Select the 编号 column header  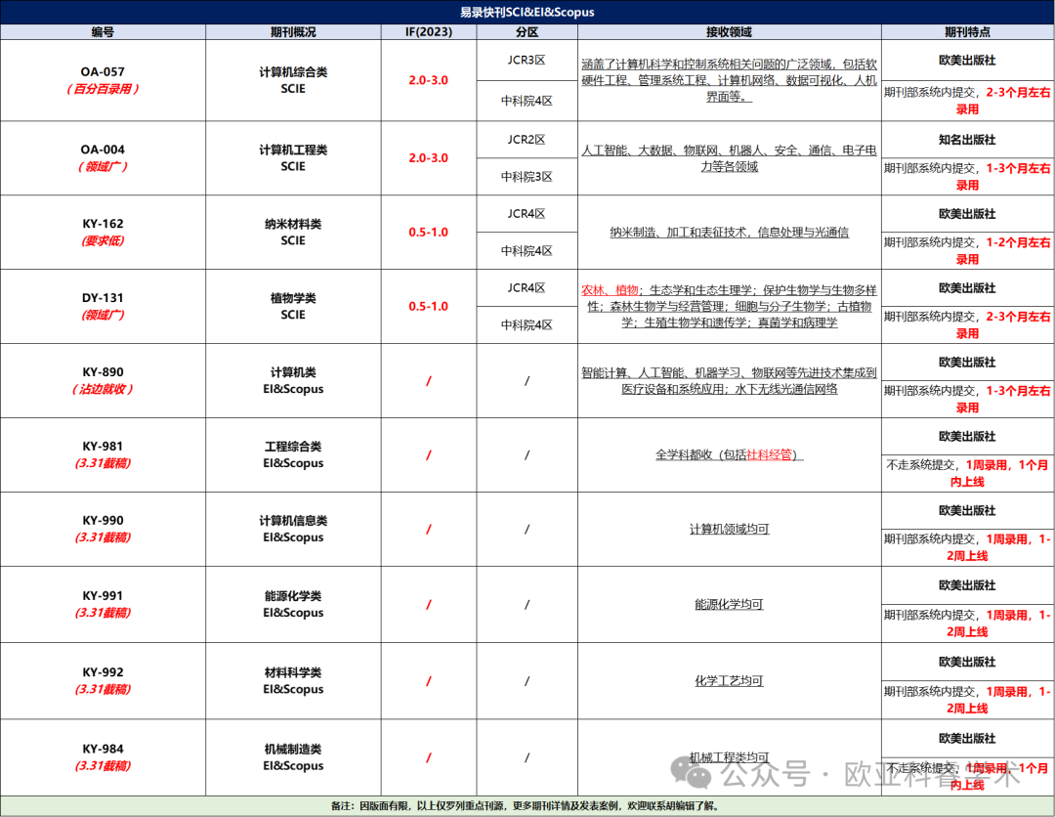coord(103,32)
